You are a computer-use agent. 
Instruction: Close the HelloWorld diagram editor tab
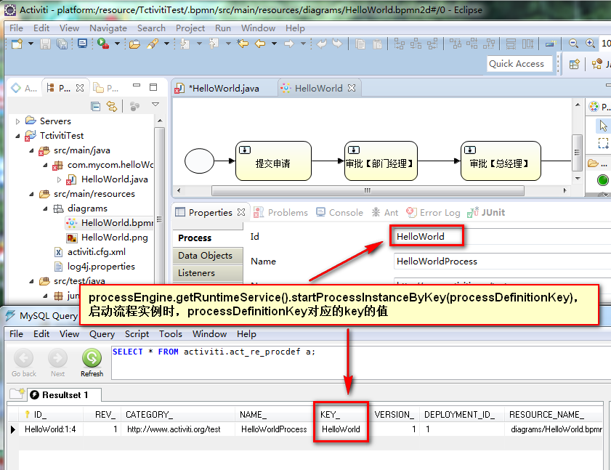tap(352, 88)
